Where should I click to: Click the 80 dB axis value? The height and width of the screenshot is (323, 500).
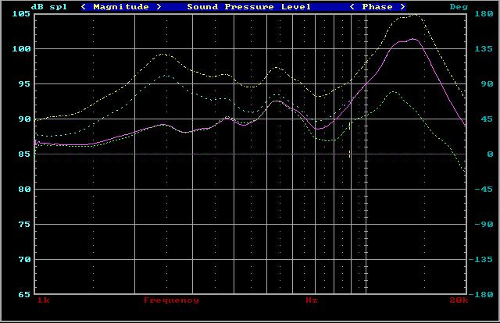coord(24,190)
